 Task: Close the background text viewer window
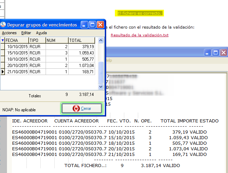point(223,53)
